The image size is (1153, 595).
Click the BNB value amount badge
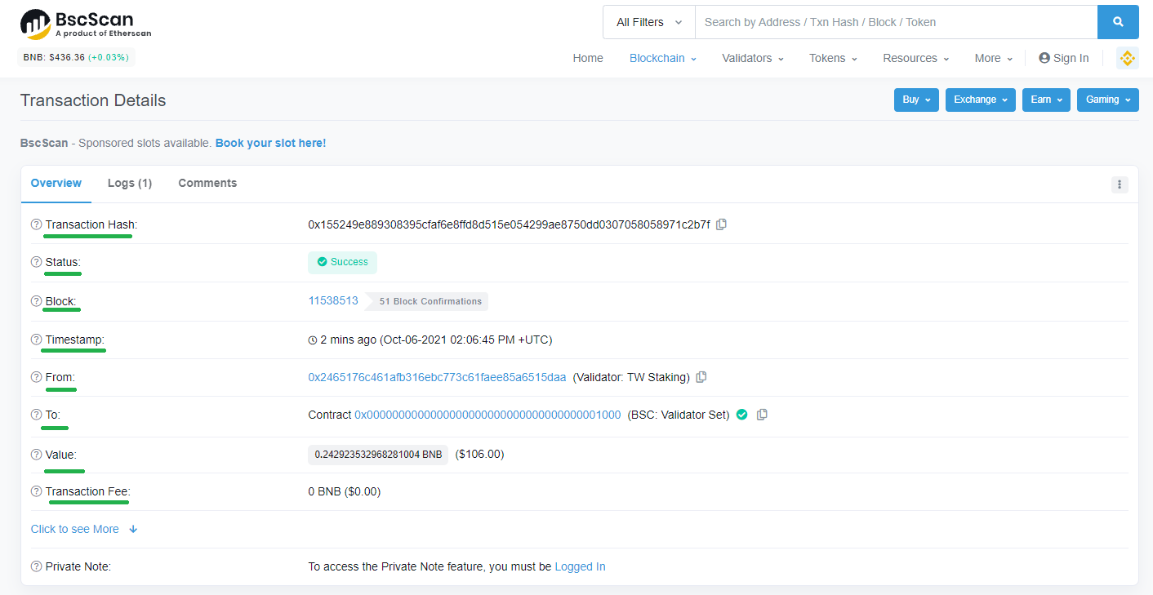(378, 455)
